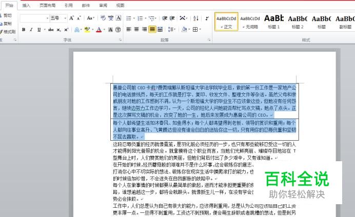Open the Asian layout (中文版式) tool
The width and height of the screenshot is (355, 217).
point(183,18)
